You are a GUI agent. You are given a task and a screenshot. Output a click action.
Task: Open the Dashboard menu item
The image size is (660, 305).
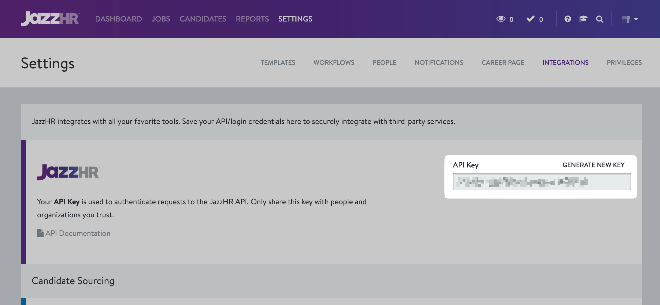pos(118,19)
